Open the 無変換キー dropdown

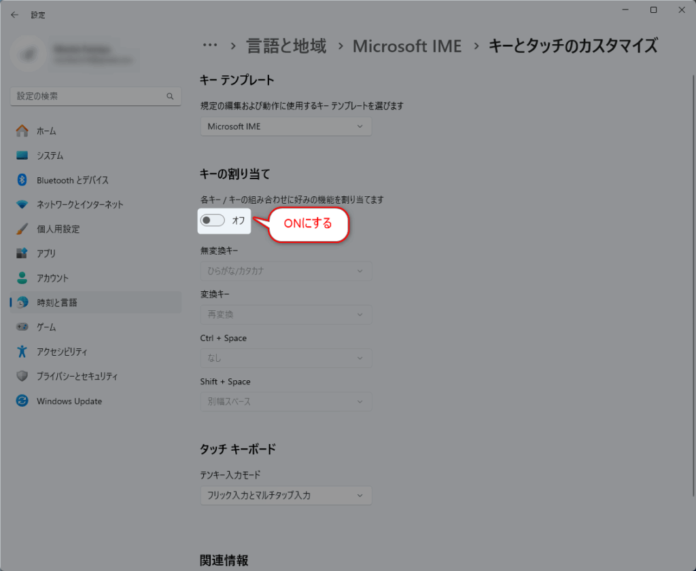pyautogui.click(x=286, y=271)
